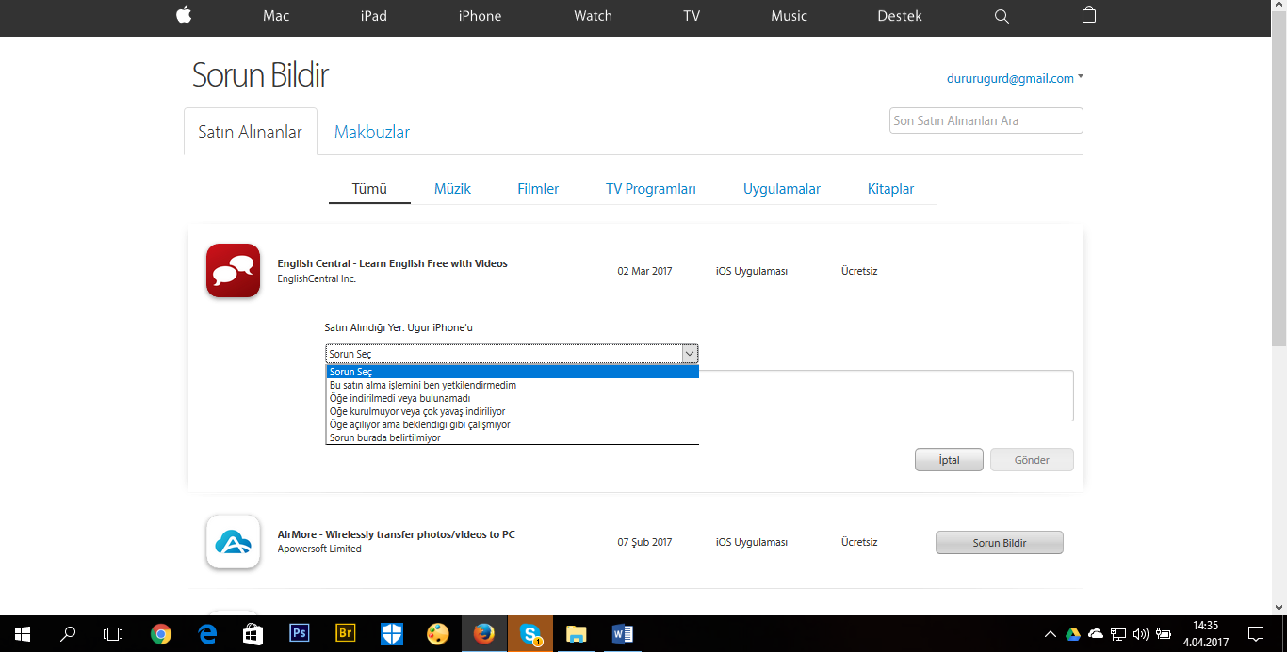This screenshot has width=1287, height=652.
Task: Click the battery tray icon
Action: [1164, 634]
